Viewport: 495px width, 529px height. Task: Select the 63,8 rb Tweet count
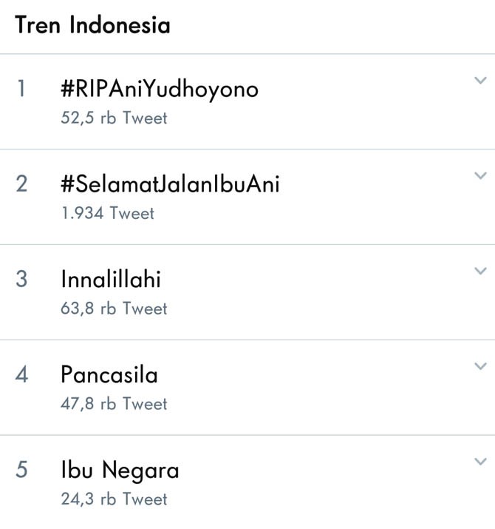pos(114,309)
